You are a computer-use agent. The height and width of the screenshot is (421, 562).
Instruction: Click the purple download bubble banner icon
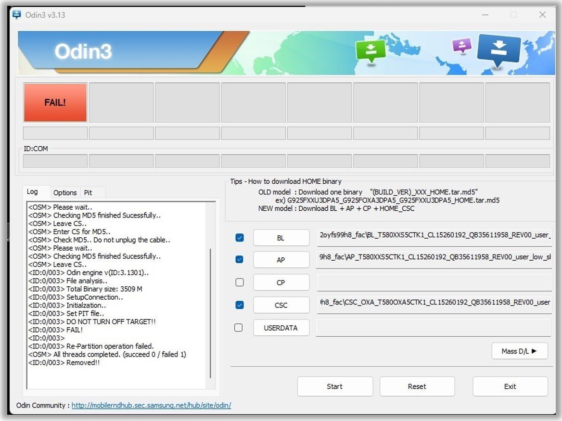(x=461, y=46)
